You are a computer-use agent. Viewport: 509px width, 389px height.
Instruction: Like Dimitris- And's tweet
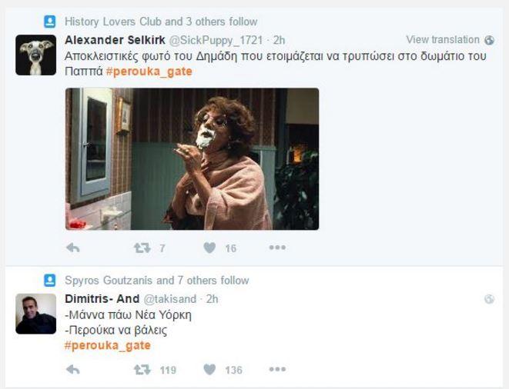[x=209, y=370]
